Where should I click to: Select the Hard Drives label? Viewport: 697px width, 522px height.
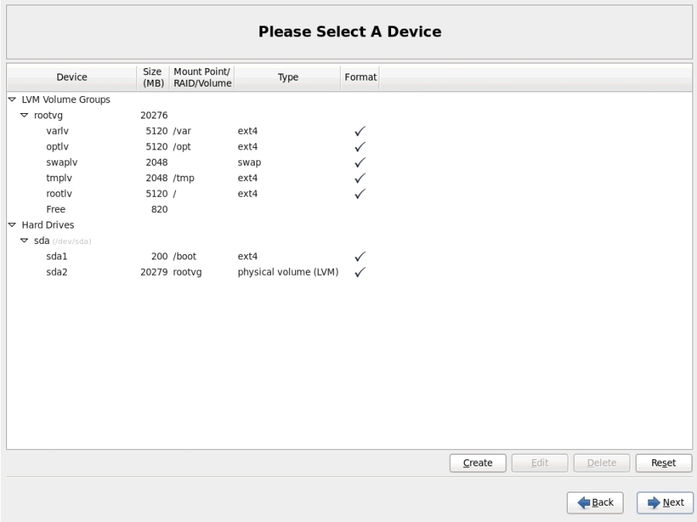(48, 225)
